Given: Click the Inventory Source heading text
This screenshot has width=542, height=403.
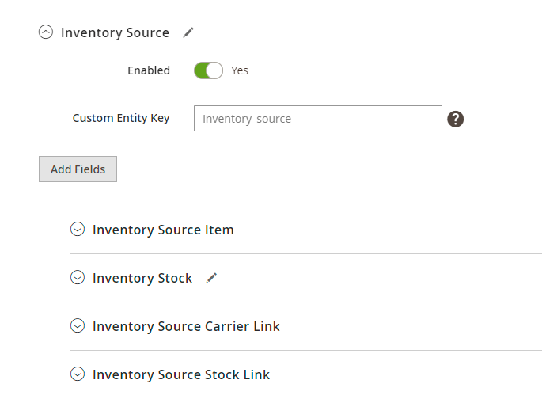Looking at the screenshot, I should [115, 32].
